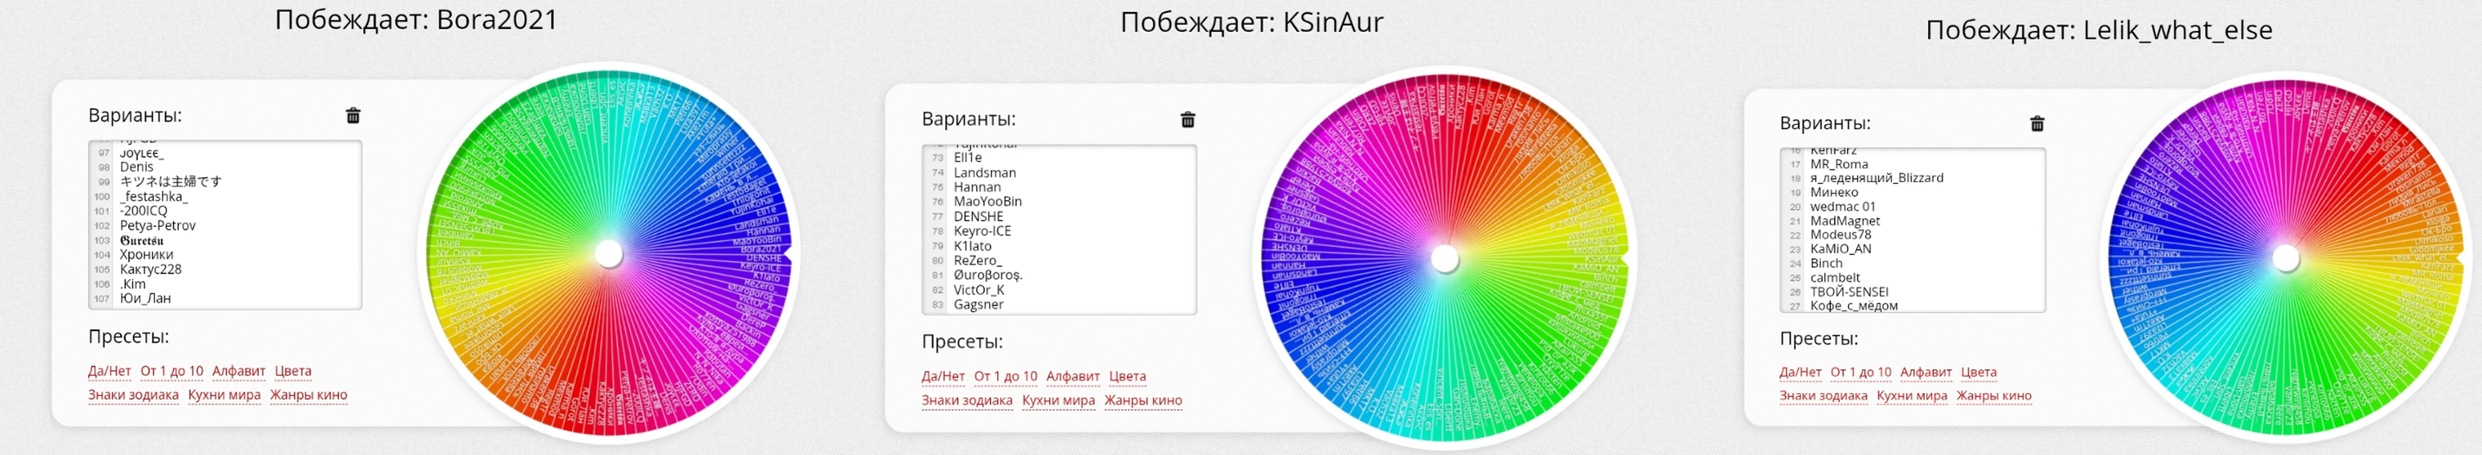Screen dimensions: 2482x455
Task: Click list line 82 reading VictOr_K
Action: [x=979, y=290]
